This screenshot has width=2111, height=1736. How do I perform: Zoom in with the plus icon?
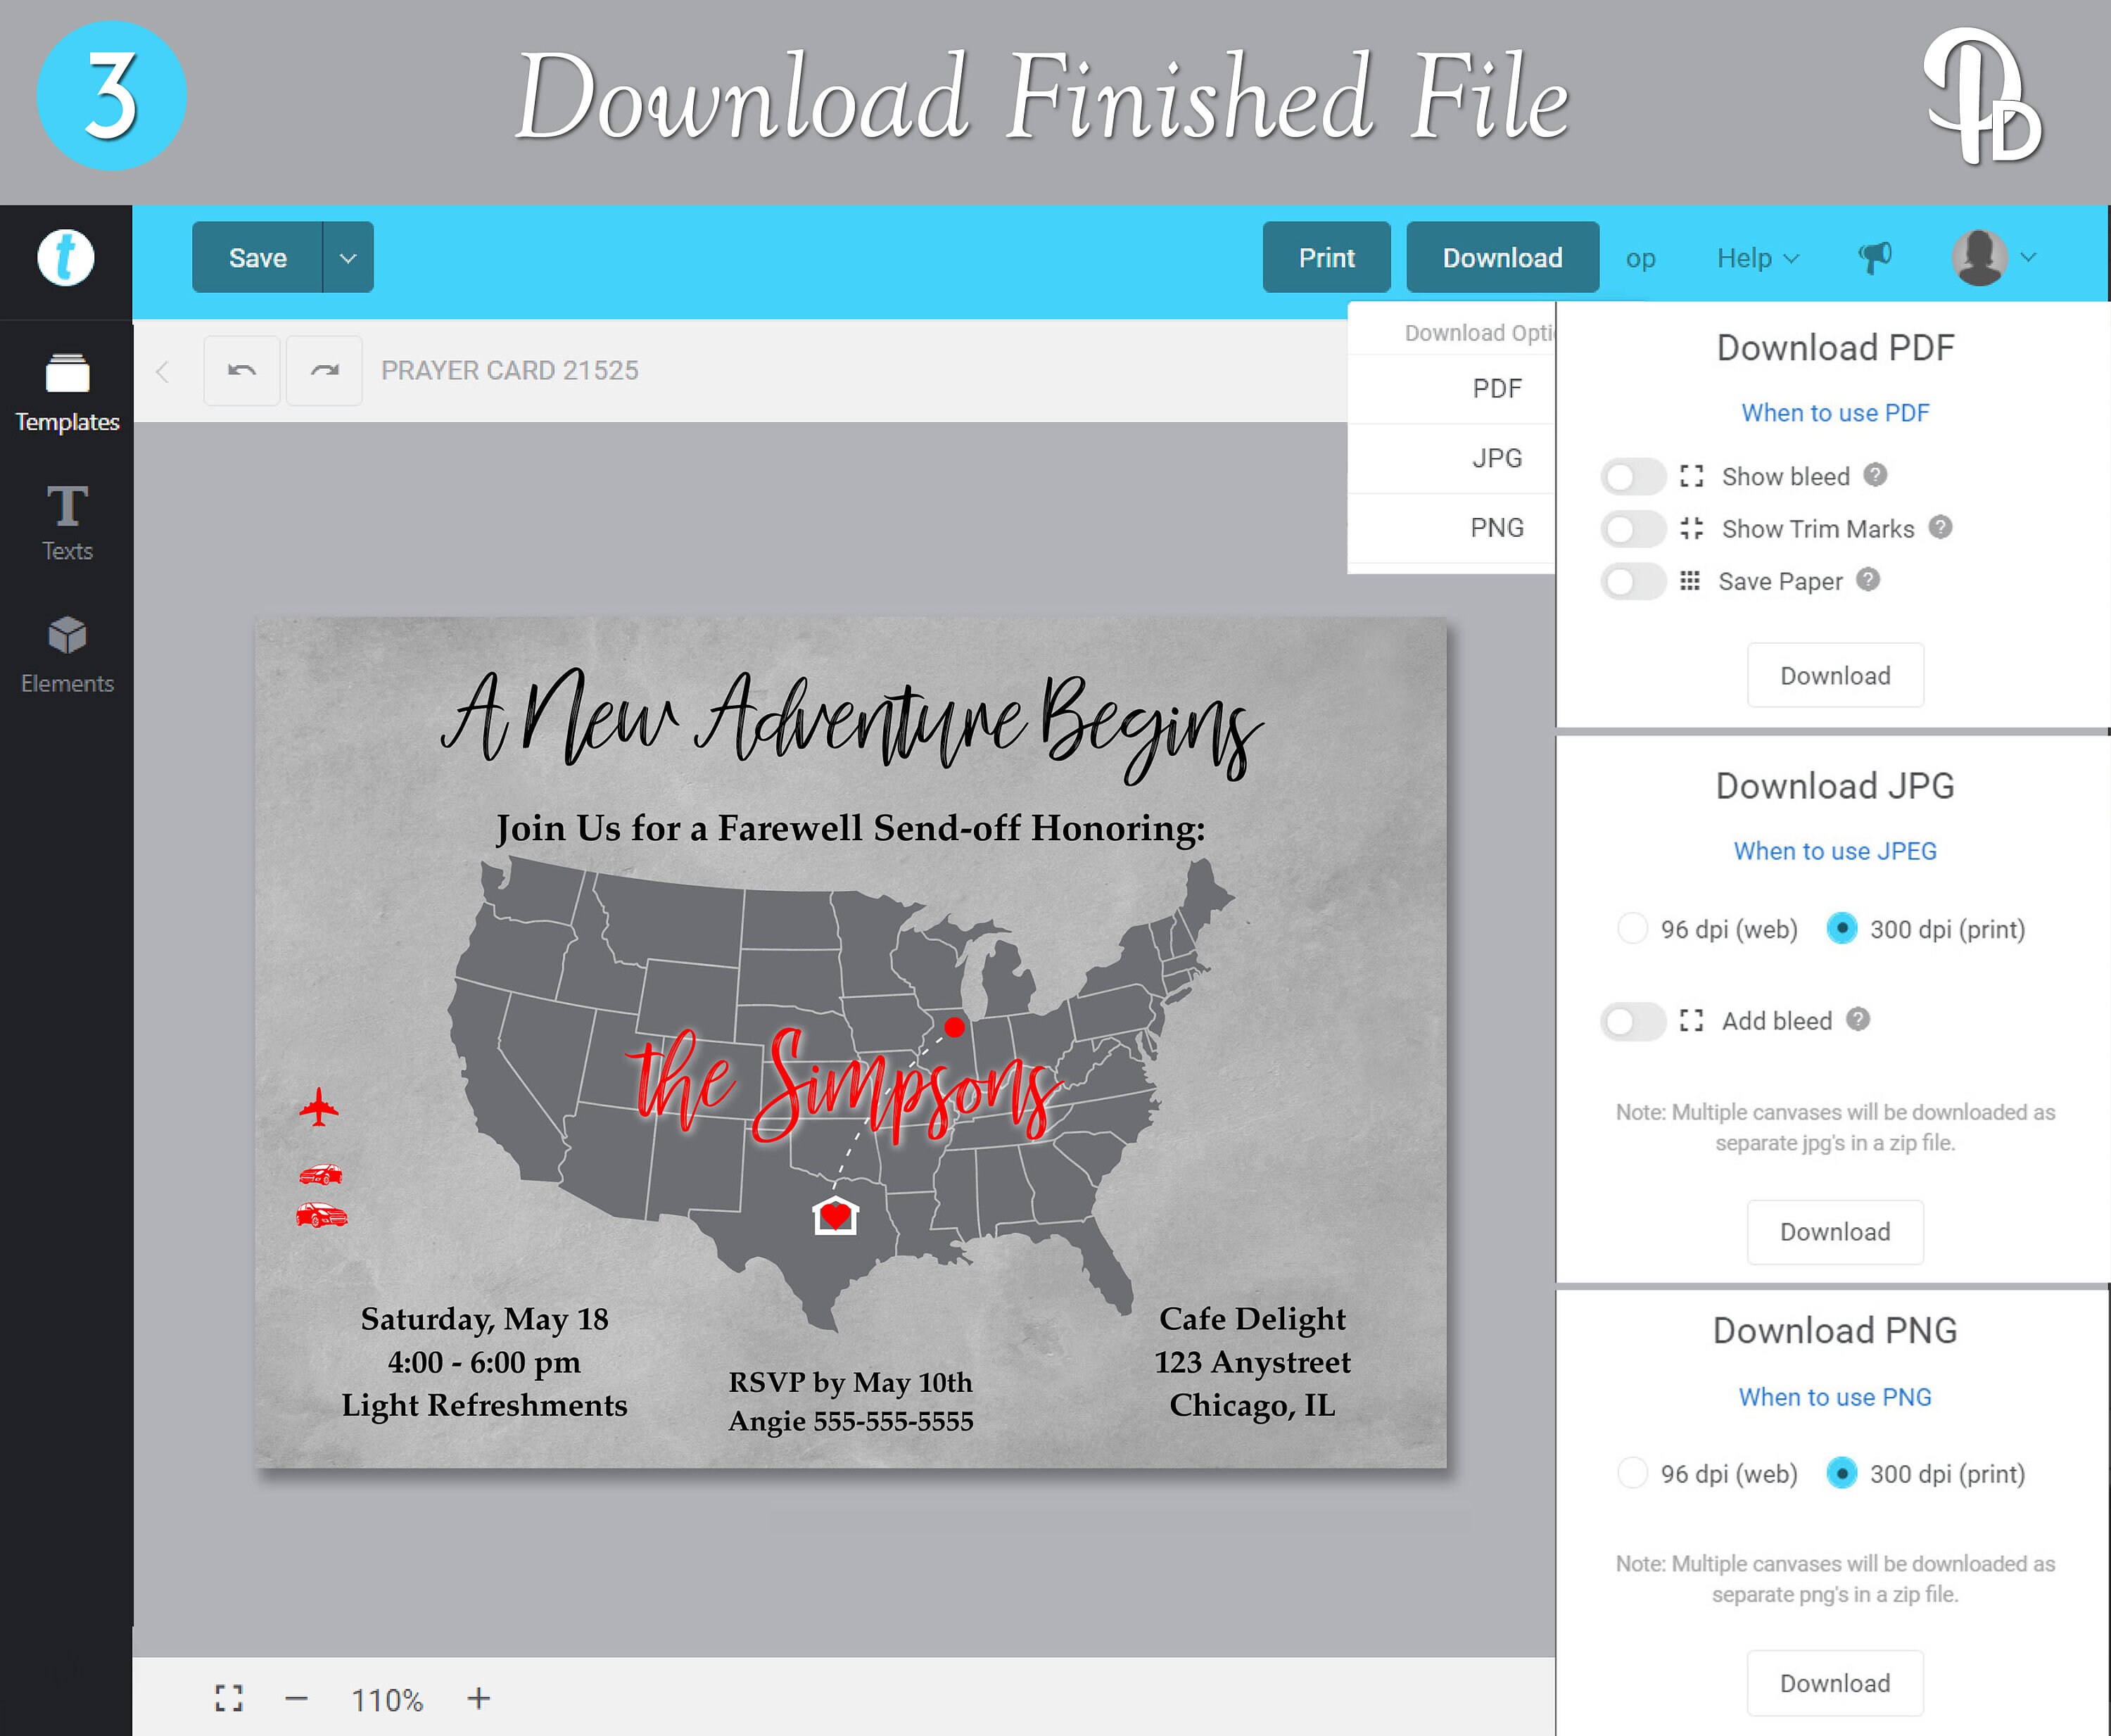(x=479, y=1698)
